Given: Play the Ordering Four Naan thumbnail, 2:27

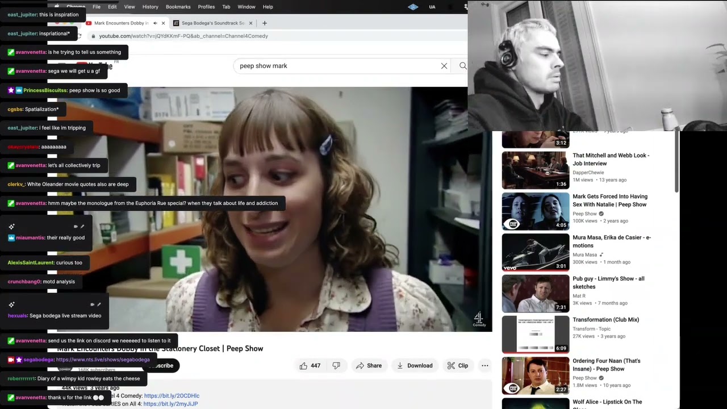Looking at the screenshot, I should pyautogui.click(x=536, y=375).
